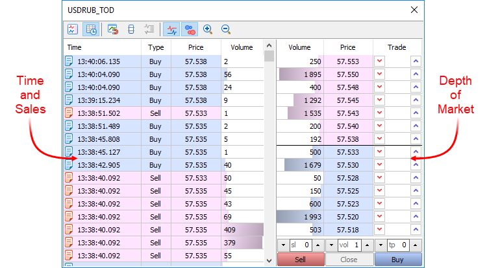The image size is (487, 268).
Task: Click the blue deal icon at 13:38:42.905
Action: pos(69,164)
